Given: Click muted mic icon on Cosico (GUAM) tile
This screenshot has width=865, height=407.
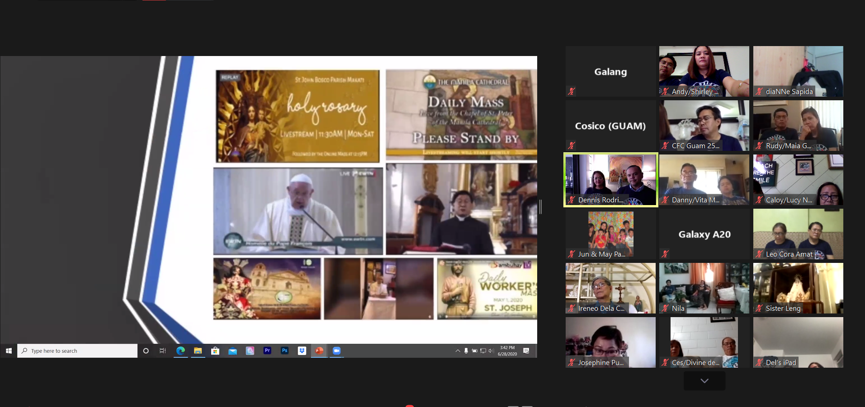Looking at the screenshot, I should point(572,145).
